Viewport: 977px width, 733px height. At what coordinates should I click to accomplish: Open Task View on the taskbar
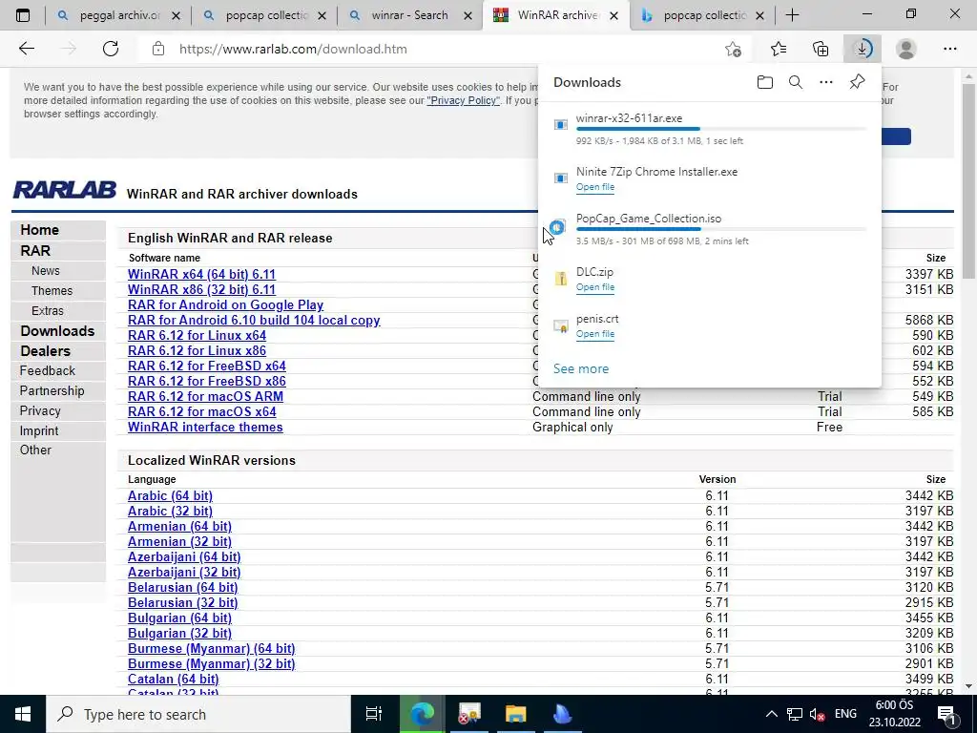coord(374,714)
